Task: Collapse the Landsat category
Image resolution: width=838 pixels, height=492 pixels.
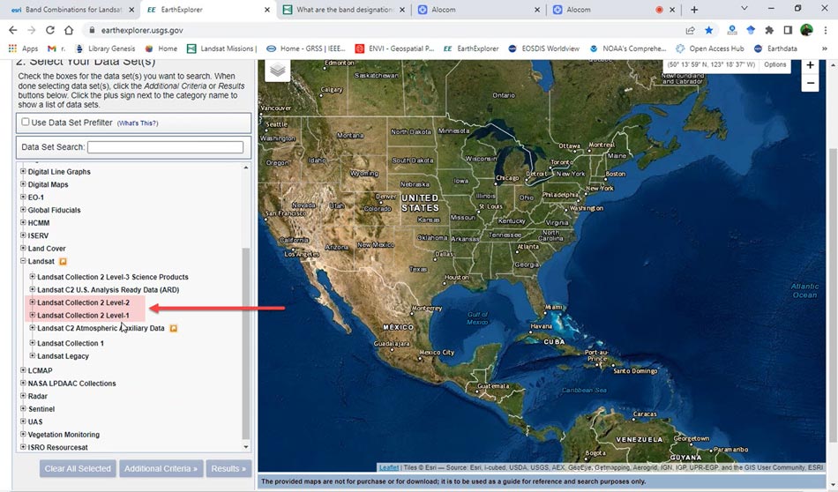Action: point(23,261)
